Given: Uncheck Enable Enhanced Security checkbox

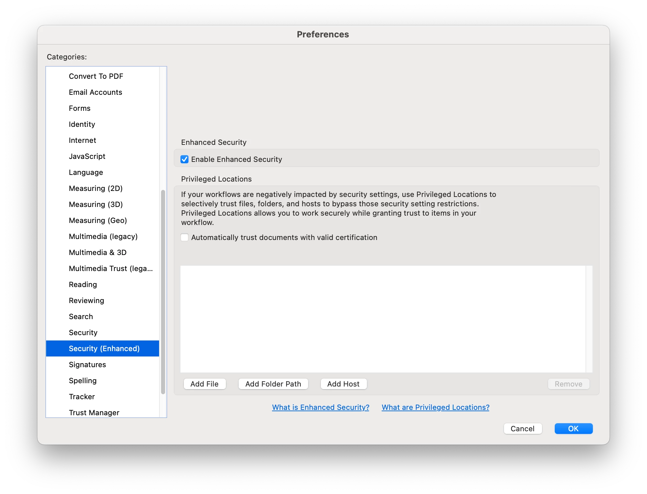Looking at the screenshot, I should coord(184,159).
